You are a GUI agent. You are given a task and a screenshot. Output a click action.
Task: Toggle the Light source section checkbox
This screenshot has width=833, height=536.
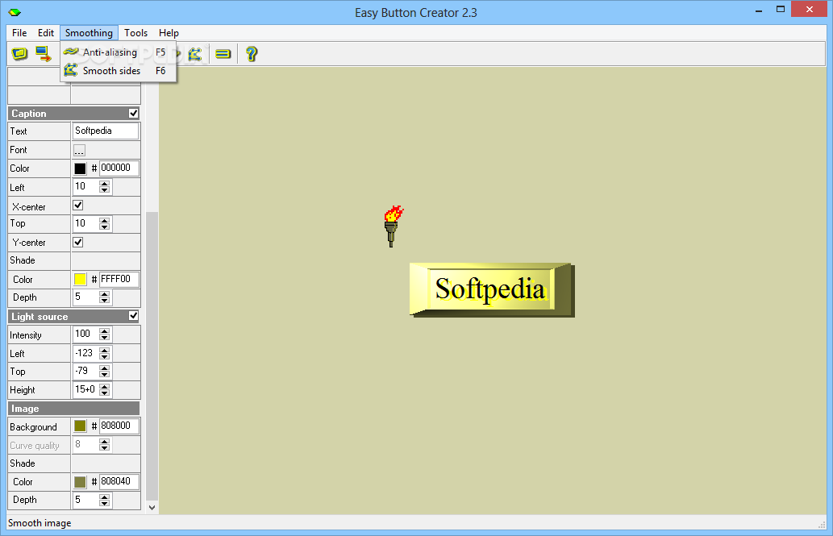point(133,316)
